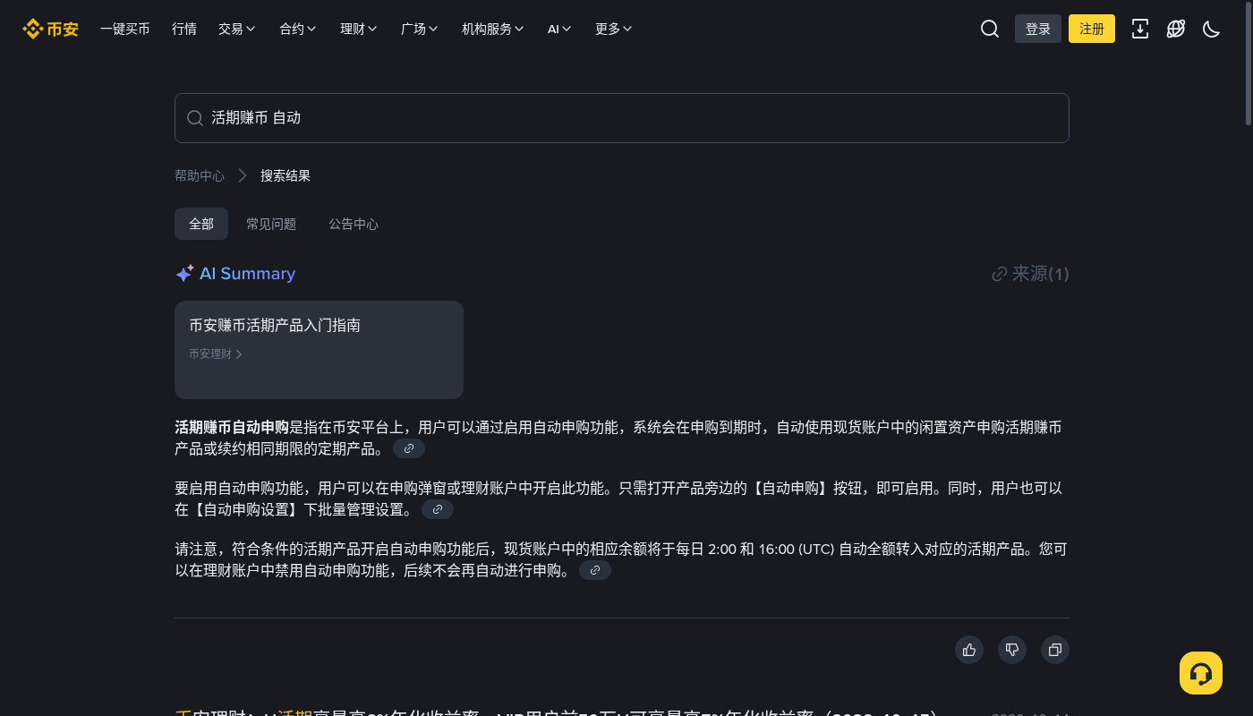The width and height of the screenshot is (1253, 716).
Task: Open the language globe icon
Action: click(x=1176, y=29)
